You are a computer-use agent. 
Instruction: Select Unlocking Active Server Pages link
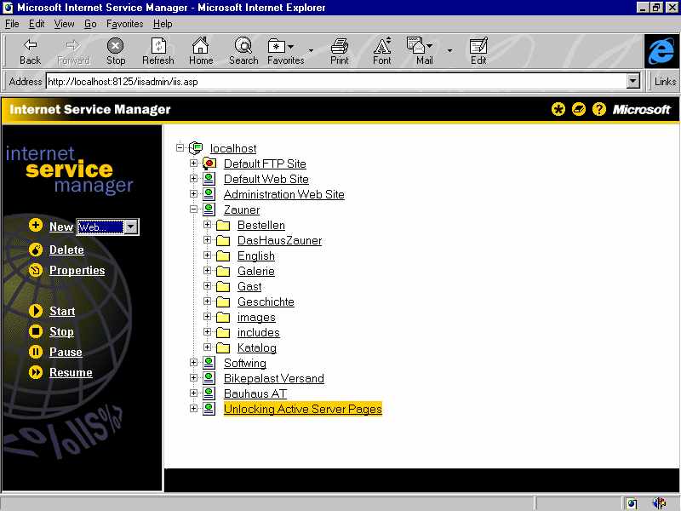click(x=303, y=409)
